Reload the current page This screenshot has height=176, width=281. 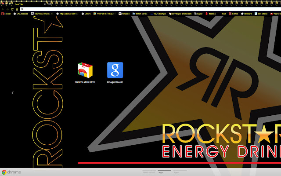pyautogui.click(x=12, y=9)
